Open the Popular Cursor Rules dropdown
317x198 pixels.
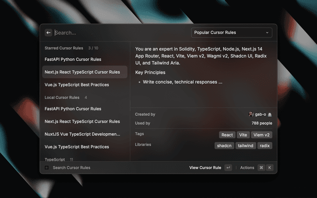pyautogui.click(x=231, y=33)
